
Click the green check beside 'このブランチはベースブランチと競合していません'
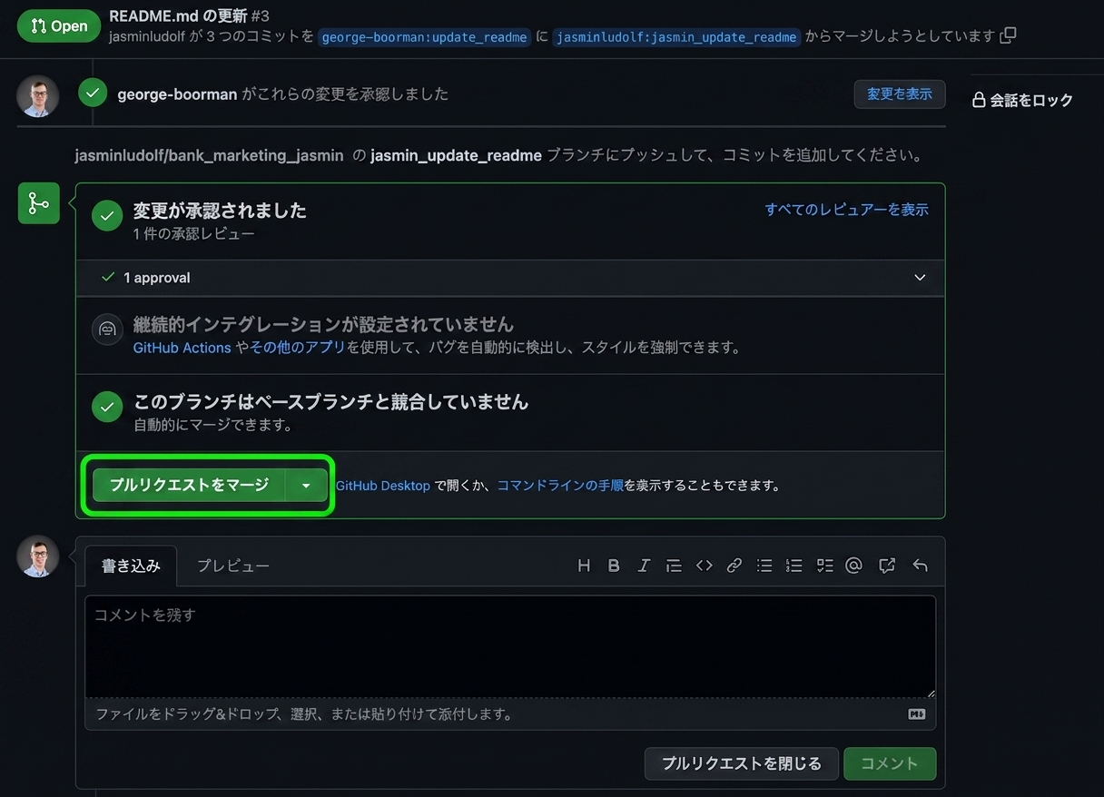tap(107, 407)
